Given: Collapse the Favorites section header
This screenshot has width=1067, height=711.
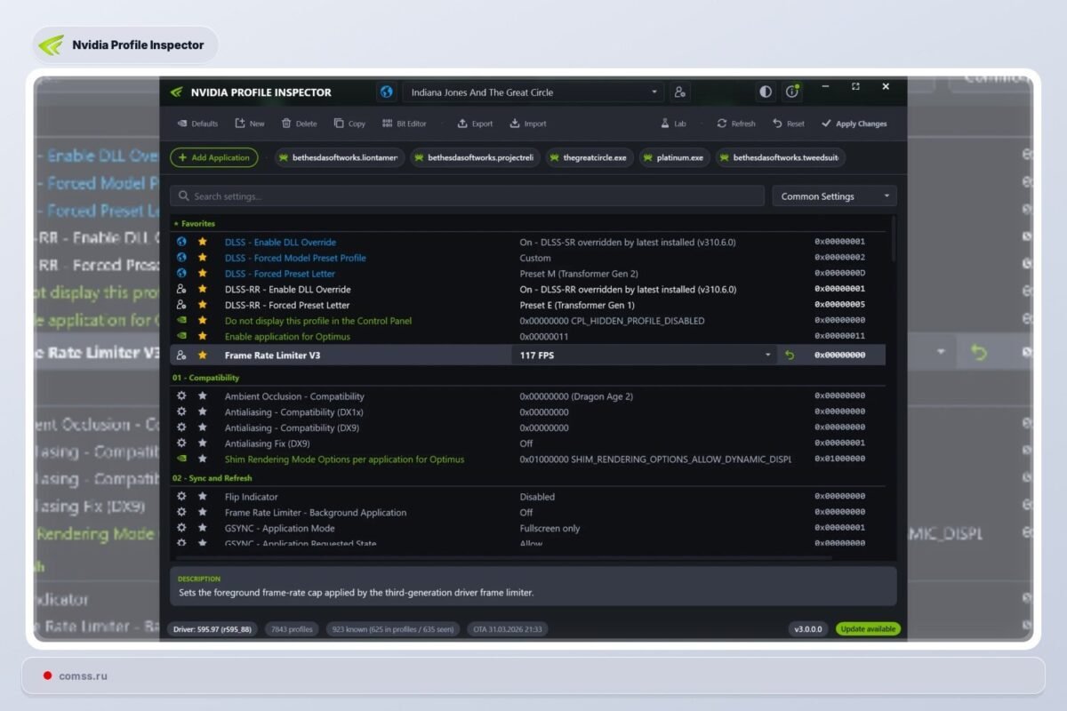Looking at the screenshot, I should pos(194,224).
